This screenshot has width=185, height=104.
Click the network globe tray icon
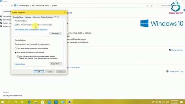pyautogui.click(x=160, y=102)
